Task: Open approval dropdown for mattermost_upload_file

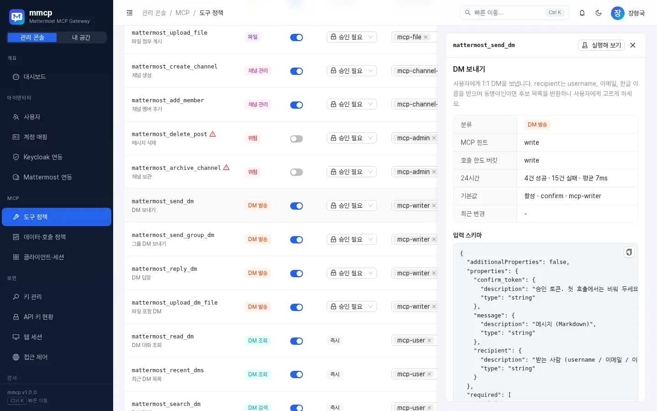Action: pos(352,37)
